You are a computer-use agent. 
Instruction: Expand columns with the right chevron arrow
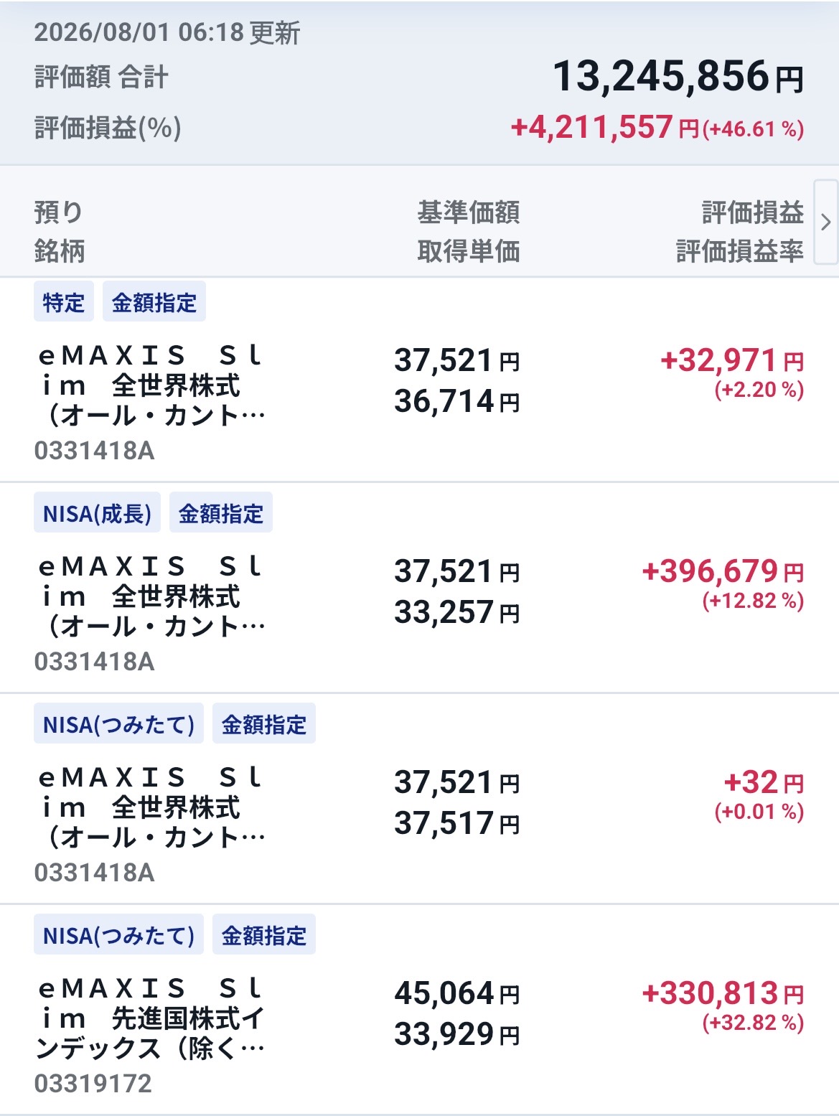826,222
